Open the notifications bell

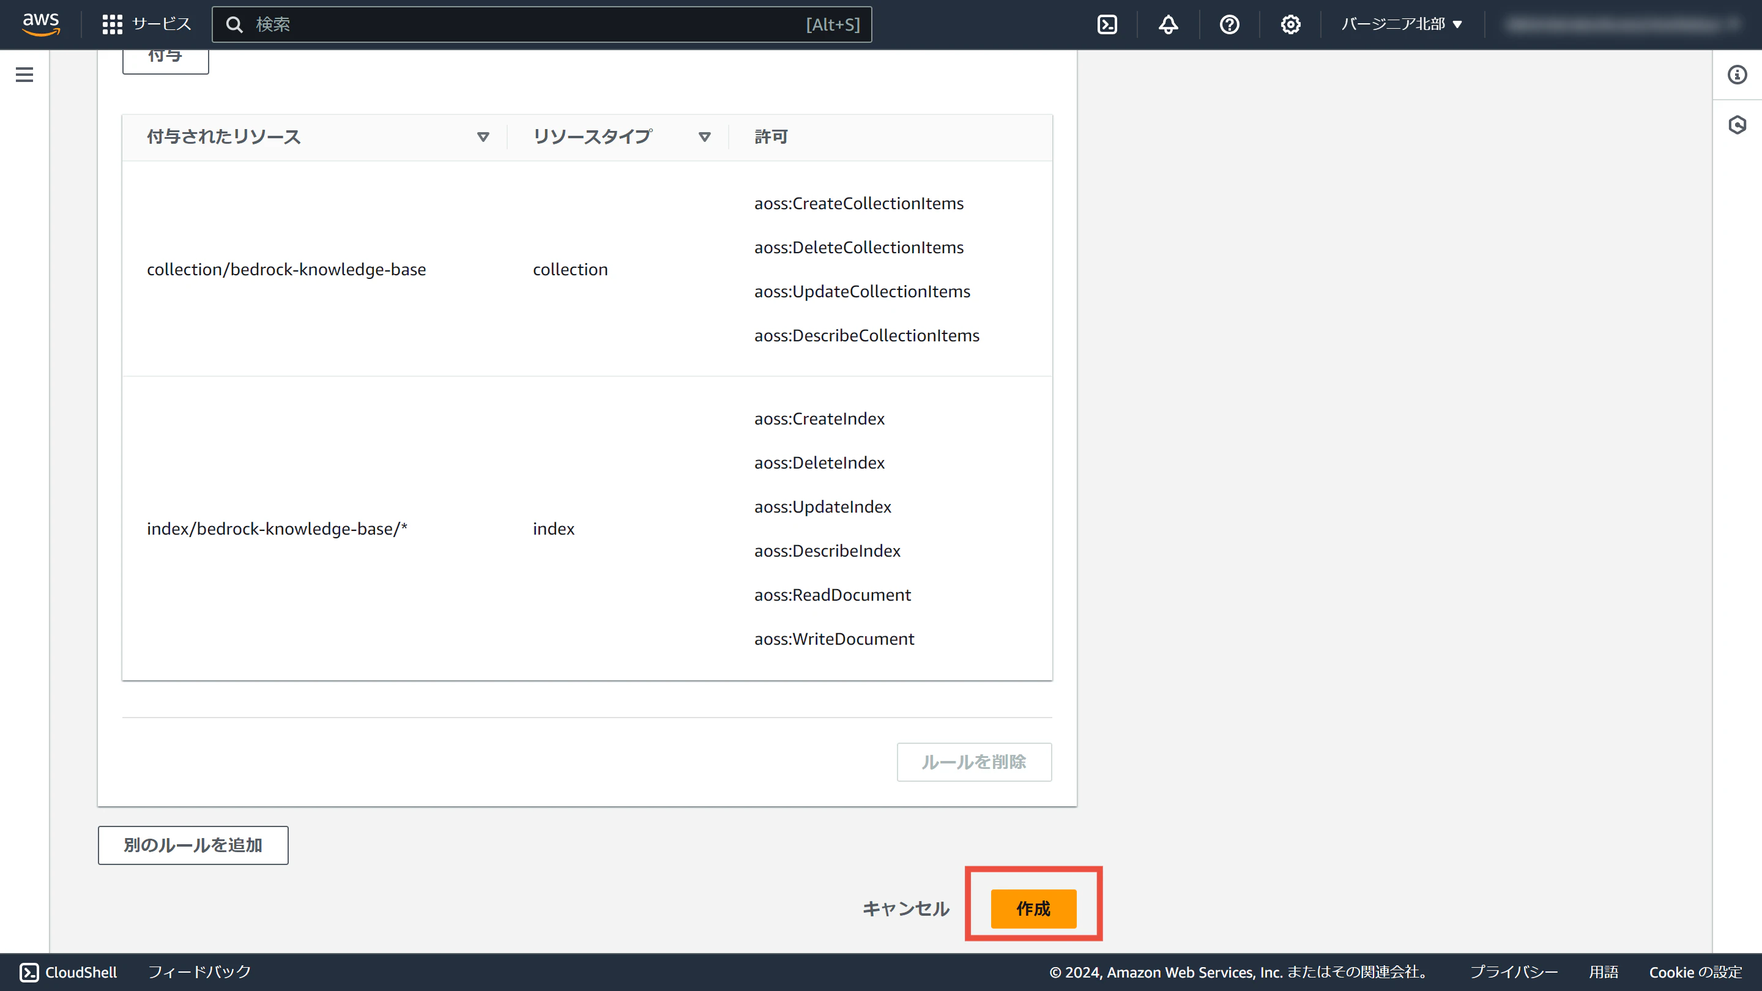pos(1167,24)
